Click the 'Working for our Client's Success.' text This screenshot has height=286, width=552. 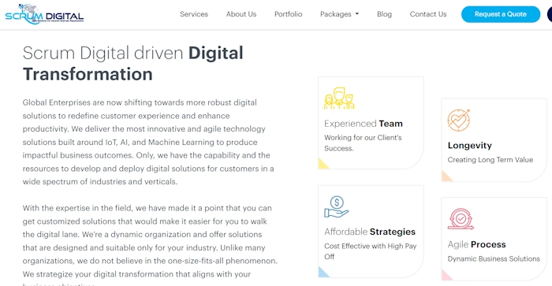pos(363,143)
